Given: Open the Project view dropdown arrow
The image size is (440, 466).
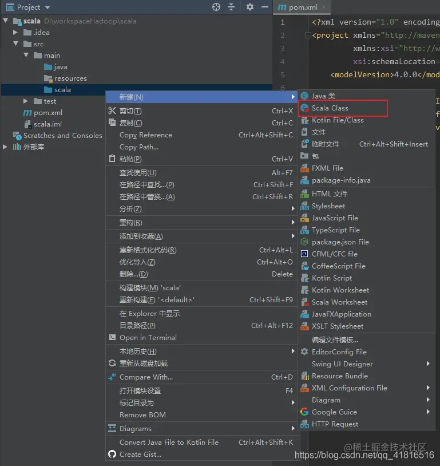Looking at the screenshot, I should (x=47, y=7).
